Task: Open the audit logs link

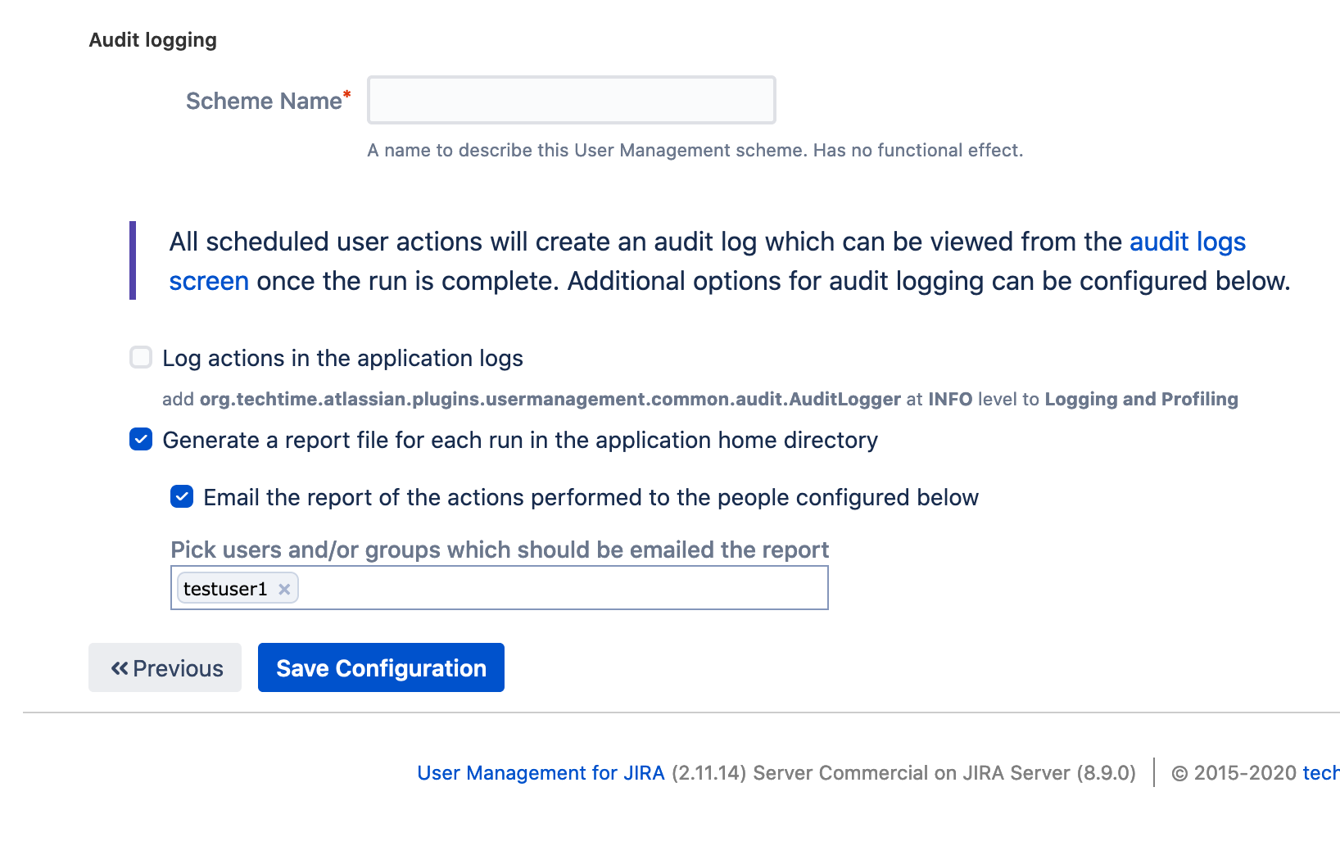Action: 1187,242
